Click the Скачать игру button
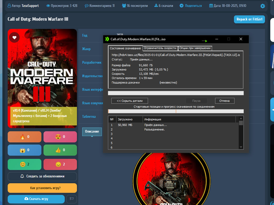 click(x=36, y=199)
